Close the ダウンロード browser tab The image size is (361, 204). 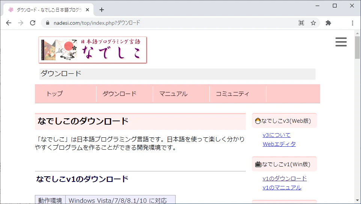coord(87,10)
